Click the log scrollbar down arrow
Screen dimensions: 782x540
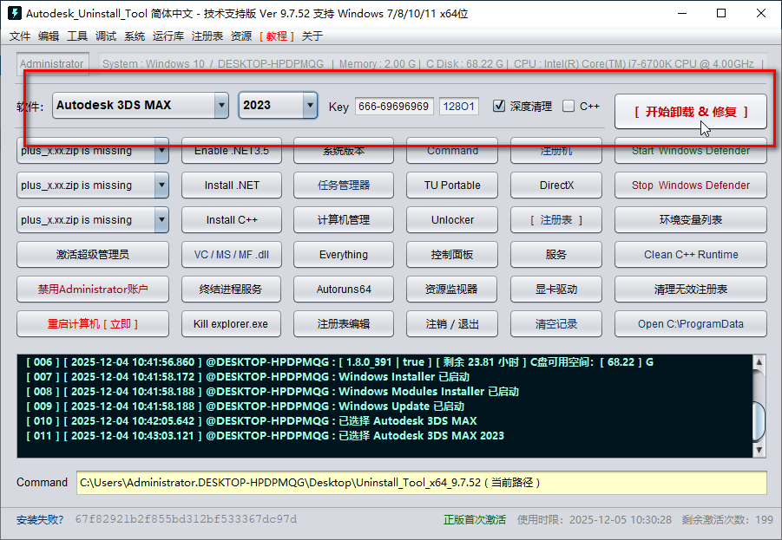(x=759, y=450)
